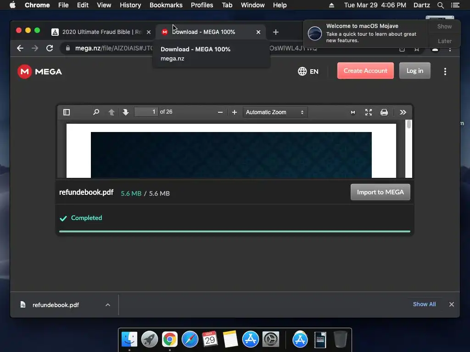
Task: Open the MEGA three-dot menu
Action: (x=445, y=71)
